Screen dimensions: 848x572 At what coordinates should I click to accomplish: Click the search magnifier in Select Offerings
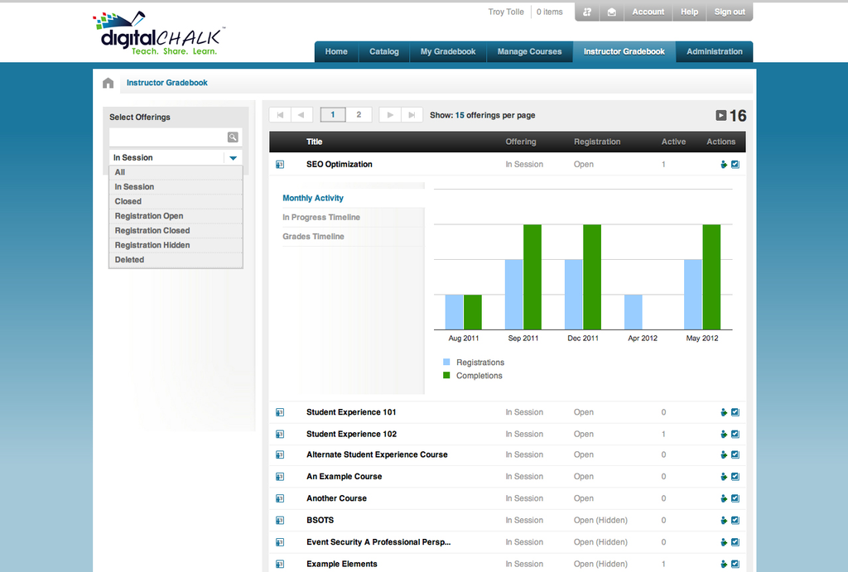tap(233, 137)
